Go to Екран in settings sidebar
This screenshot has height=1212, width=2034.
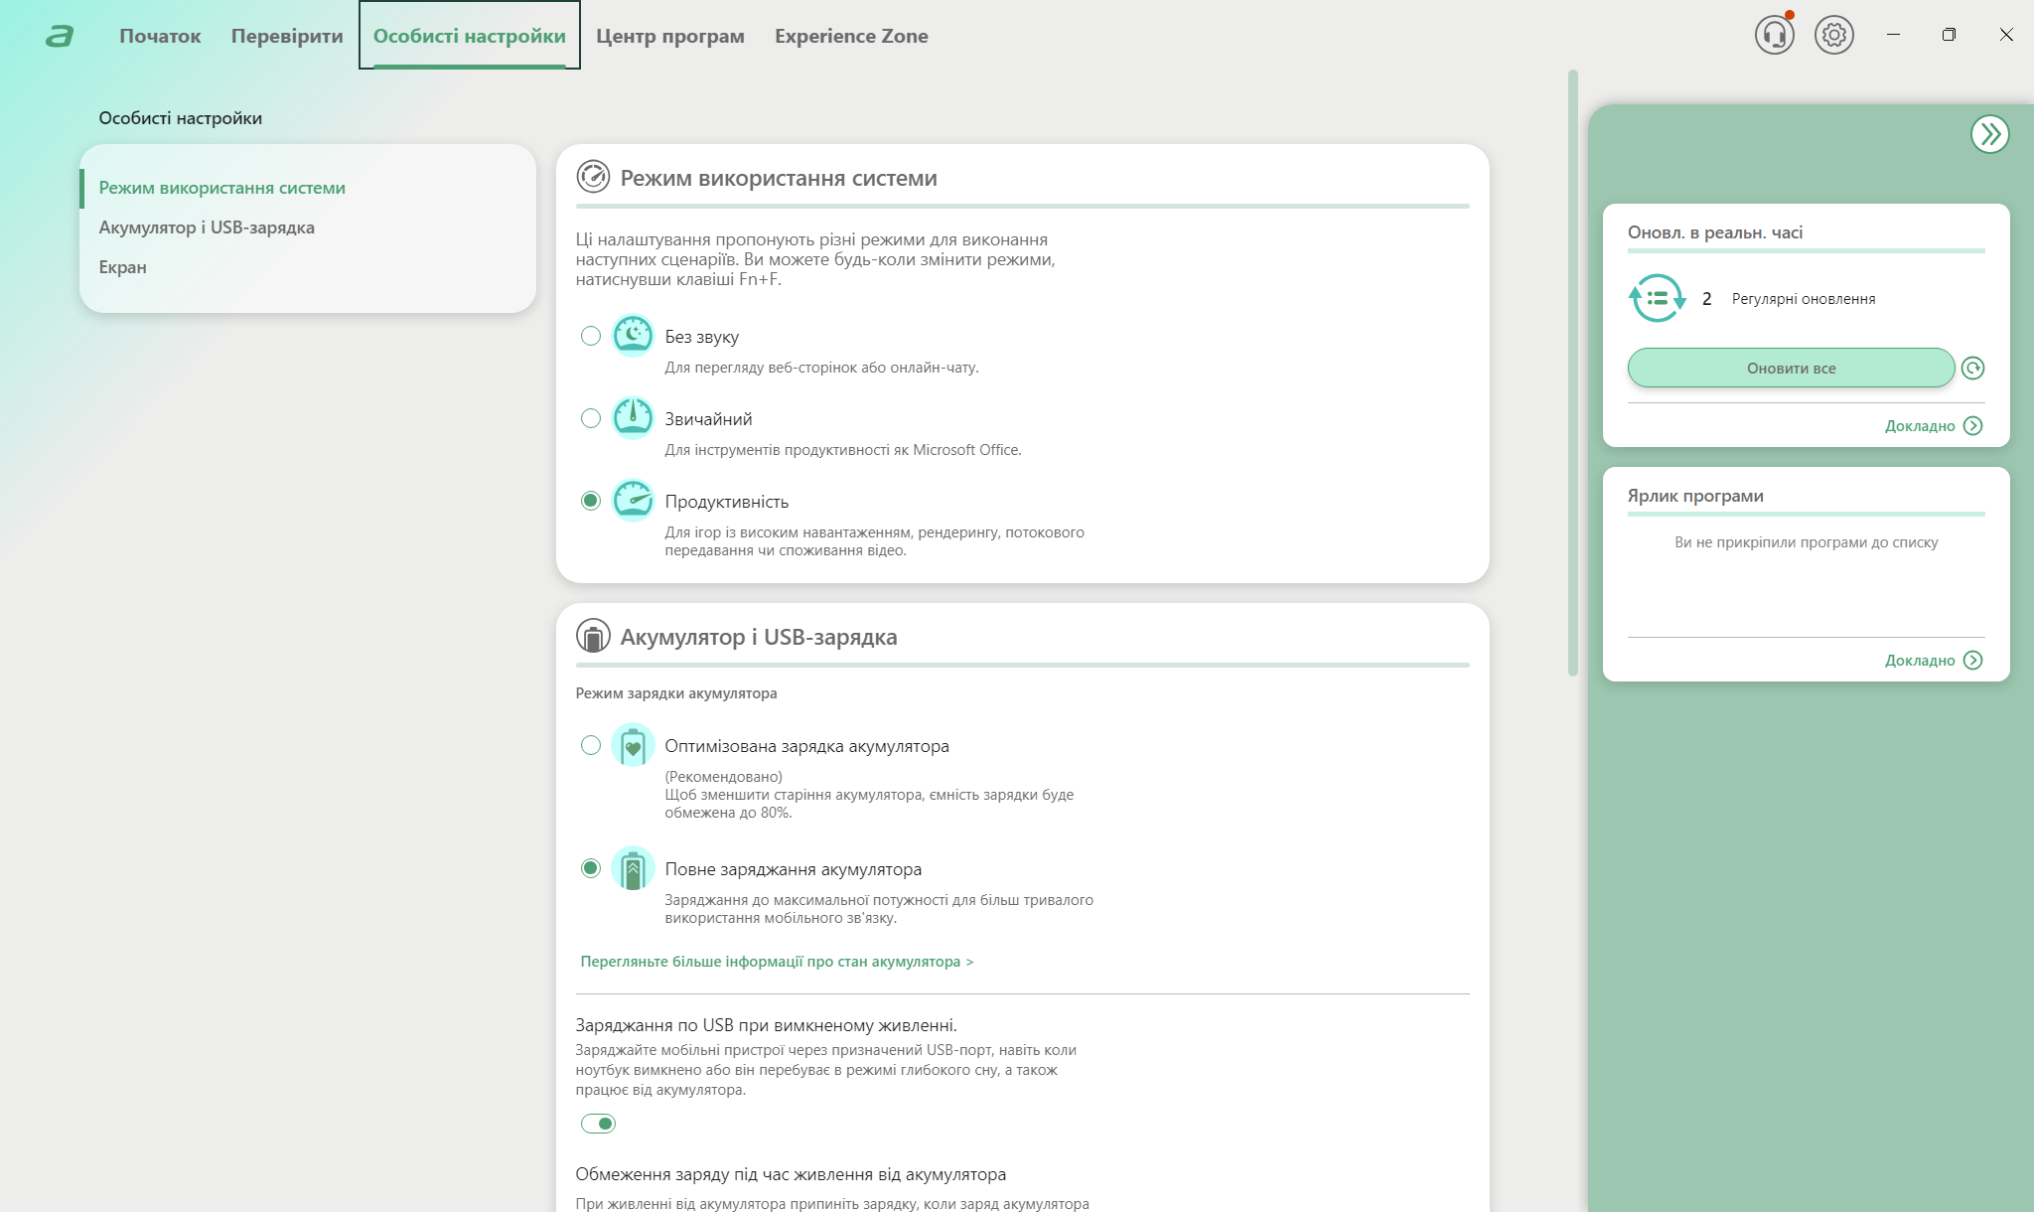pos(122,267)
